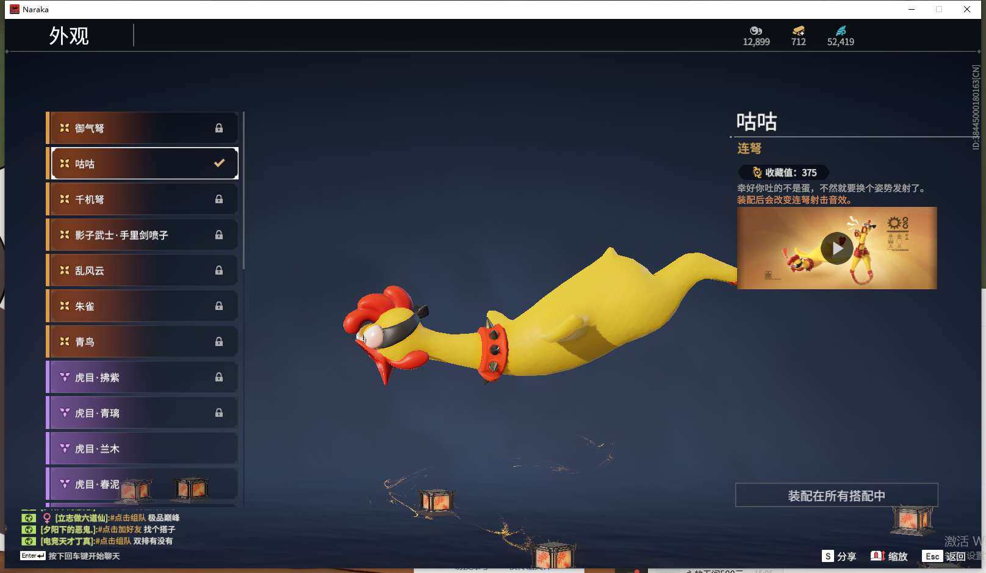Select the 虎目·兰木 skin row
The width and height of the screenshot is (986, 573).
(x=142, y=449)
